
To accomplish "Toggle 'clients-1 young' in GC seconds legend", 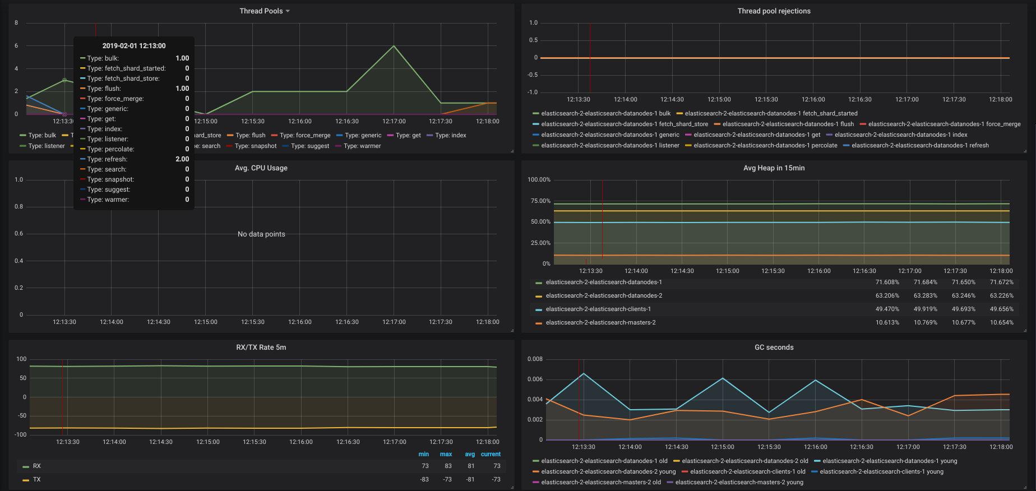I will pyautogui.click(x=881, y=471).
